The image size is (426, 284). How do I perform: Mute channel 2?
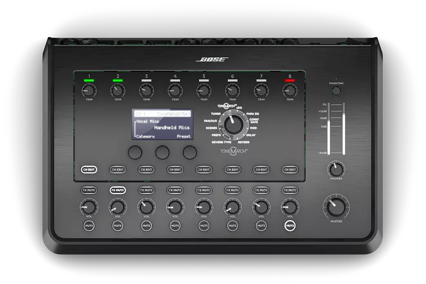point(118,226)
